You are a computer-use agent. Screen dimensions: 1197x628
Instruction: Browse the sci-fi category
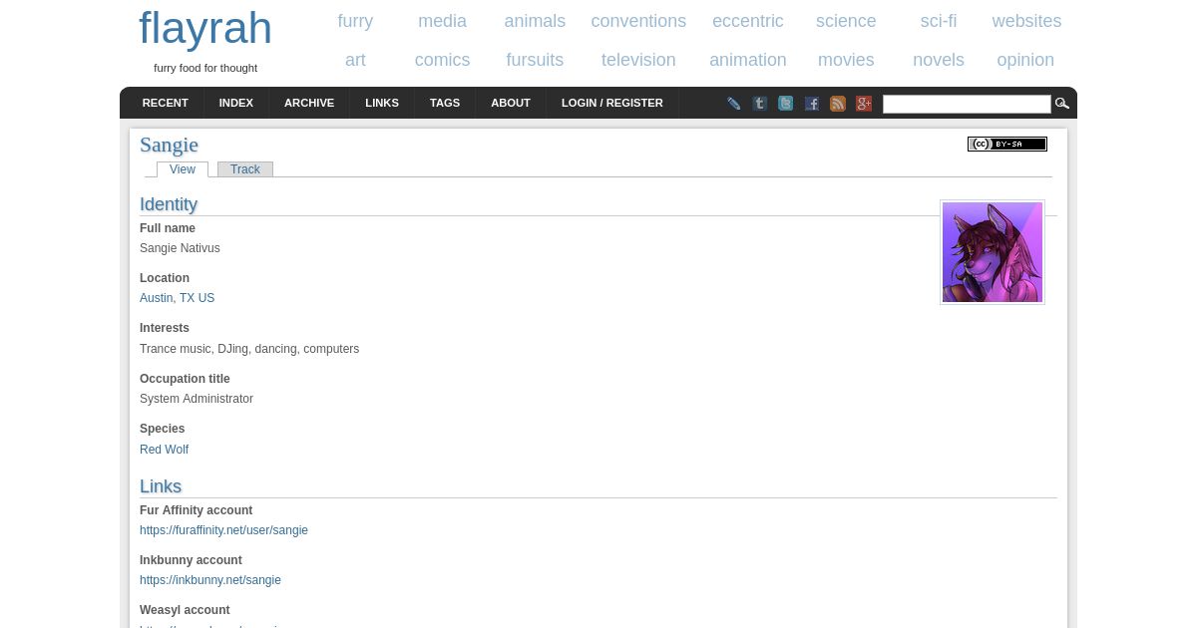[x=939, y=21]
